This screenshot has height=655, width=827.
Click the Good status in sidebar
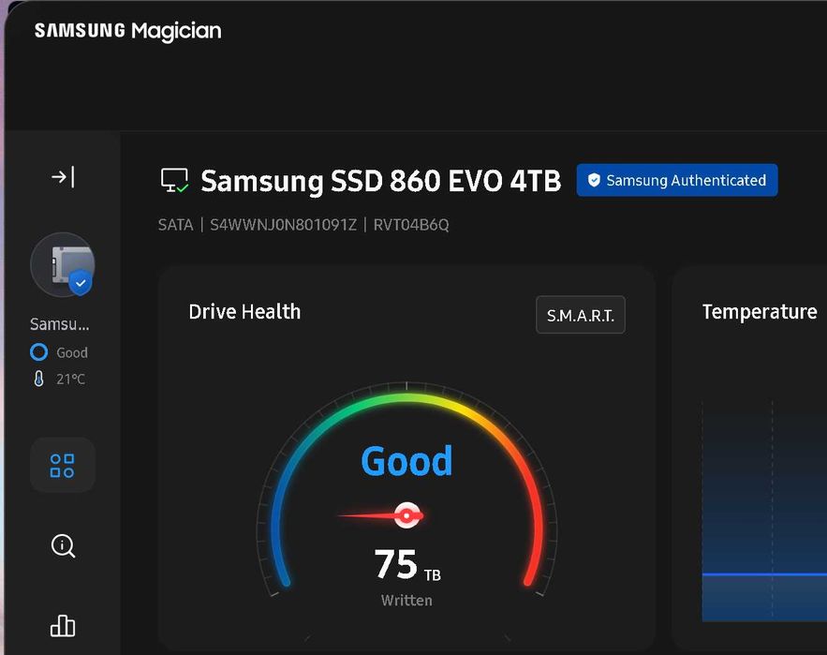pos(72,352)
